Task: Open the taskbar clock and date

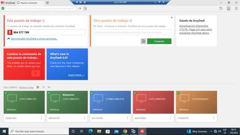Action: point(234,131)
